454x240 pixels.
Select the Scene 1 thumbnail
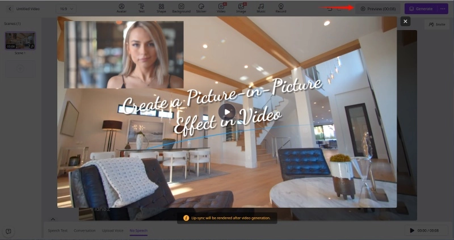coord(20,40)
